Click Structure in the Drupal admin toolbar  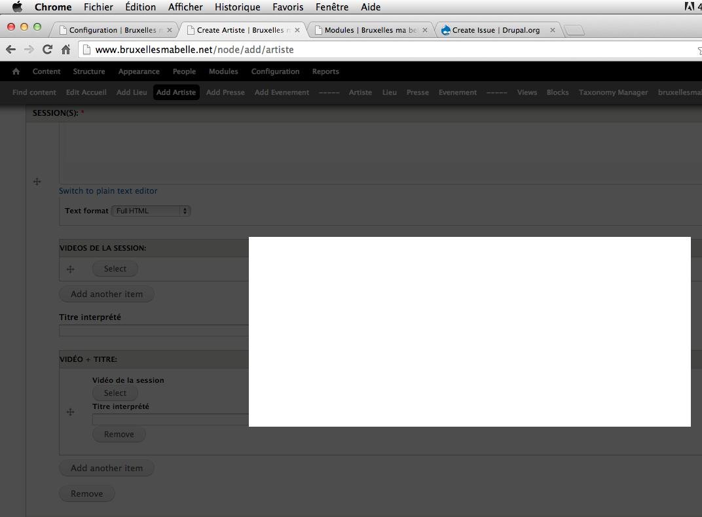point(88,71)
